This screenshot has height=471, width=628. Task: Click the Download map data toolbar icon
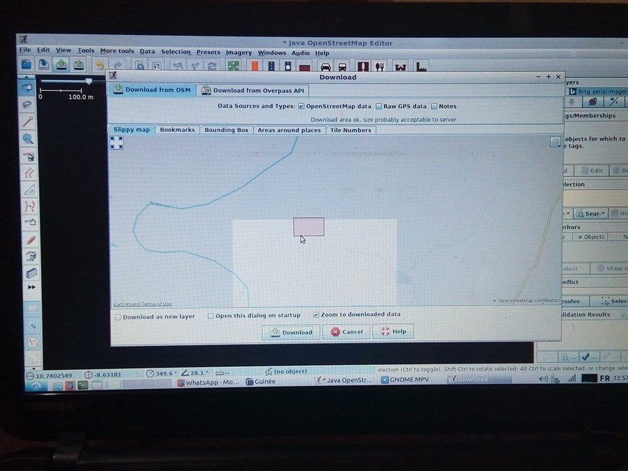coord(61,64)
